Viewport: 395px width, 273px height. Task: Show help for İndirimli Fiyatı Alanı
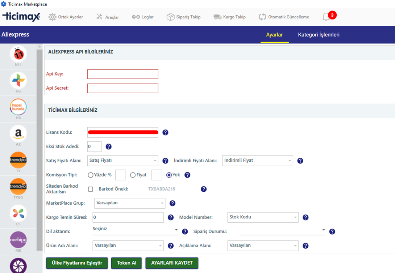click(x=300, y=161)
